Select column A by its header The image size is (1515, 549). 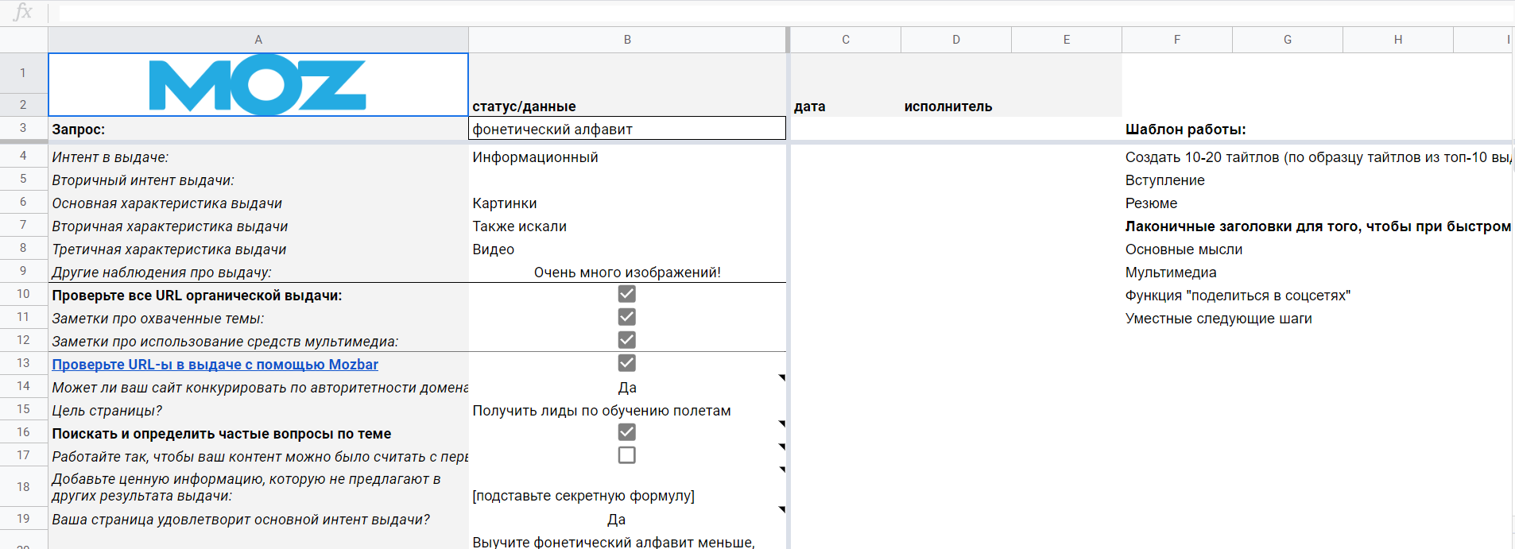[258, 40]
